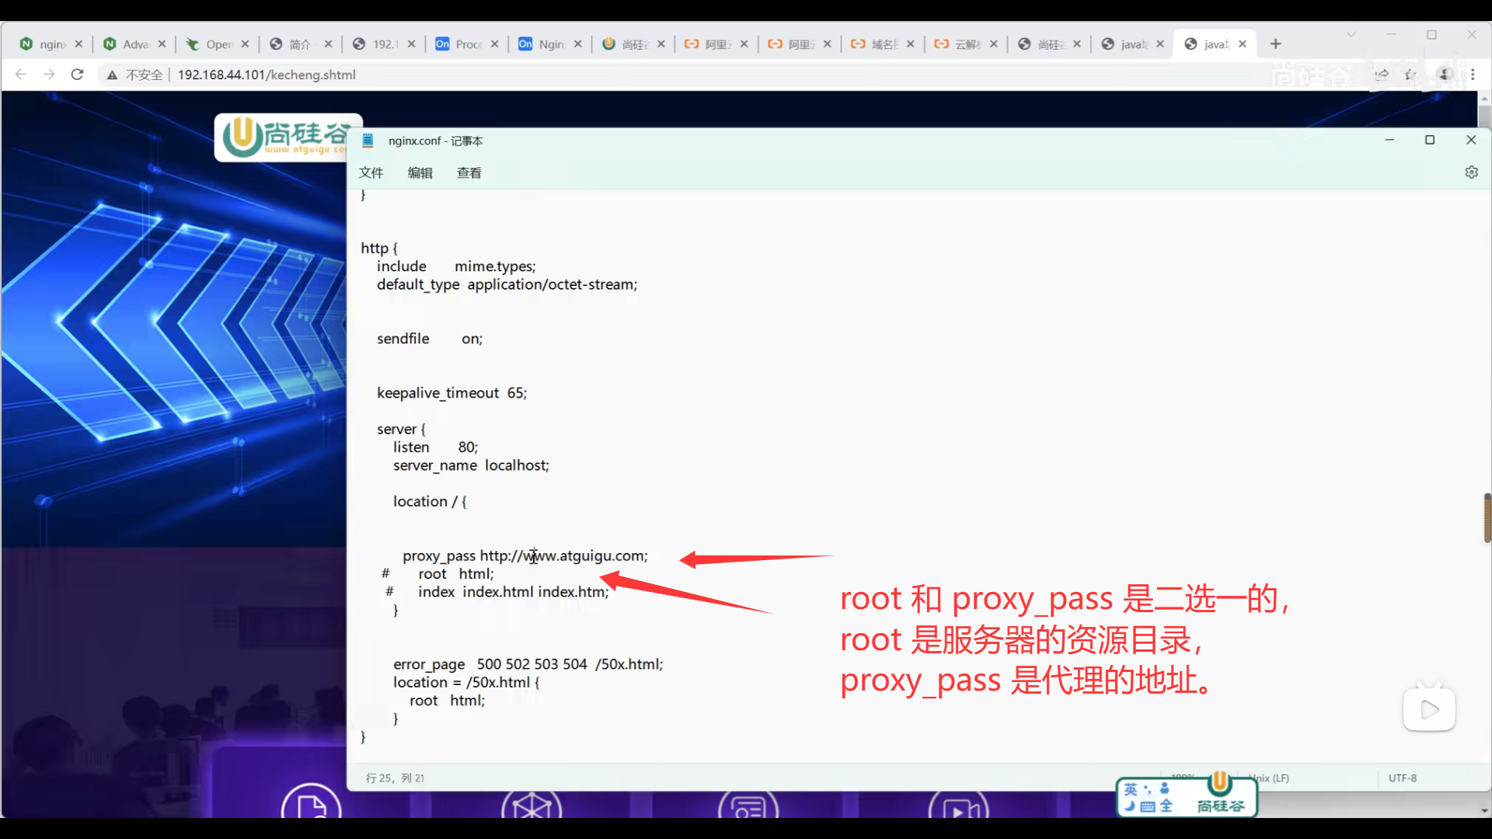Open the 文件 menu in Notepad
Screen dimensions: 1492x839
[x=371, y=172]
